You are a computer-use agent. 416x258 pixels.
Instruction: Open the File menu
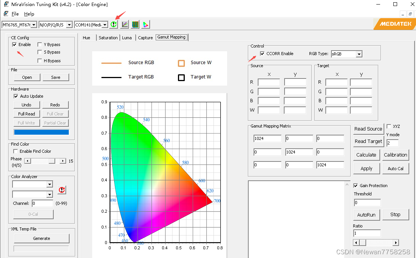[15, 14]
